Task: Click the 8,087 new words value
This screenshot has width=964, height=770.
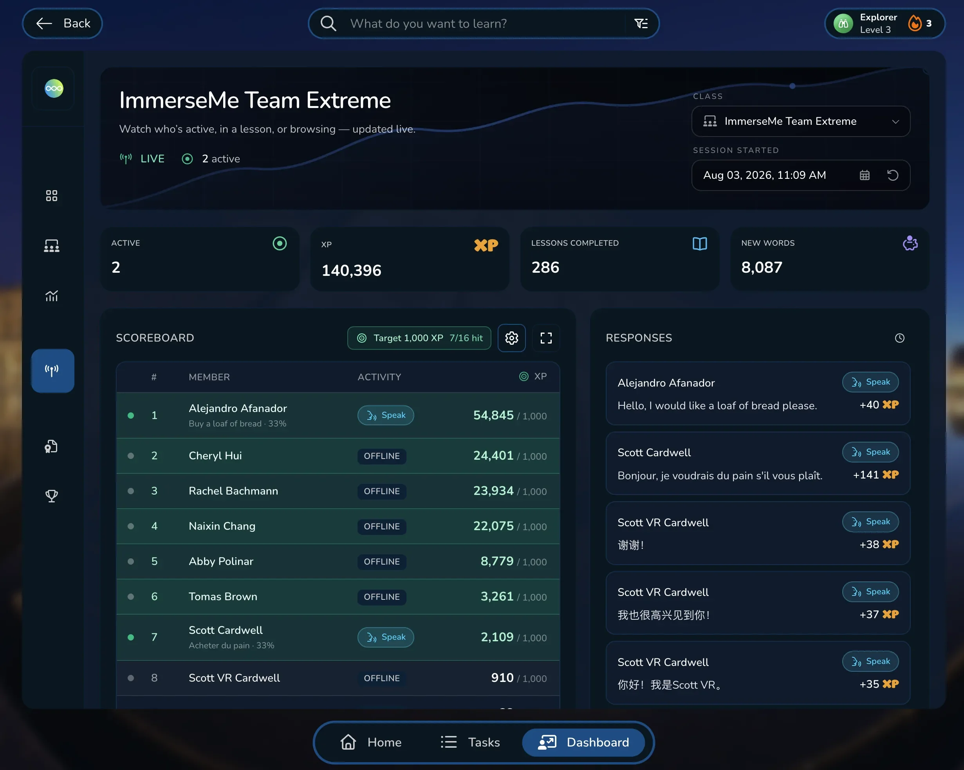Action: pos(762,267)
